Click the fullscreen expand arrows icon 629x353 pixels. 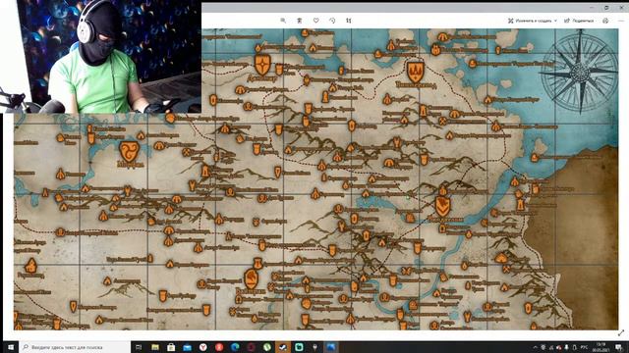tap(621, 333)
